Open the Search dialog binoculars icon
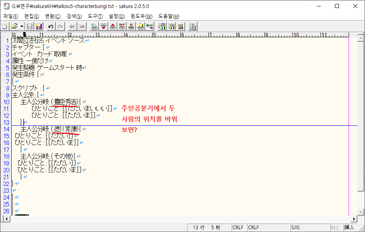 click(94, 26)
